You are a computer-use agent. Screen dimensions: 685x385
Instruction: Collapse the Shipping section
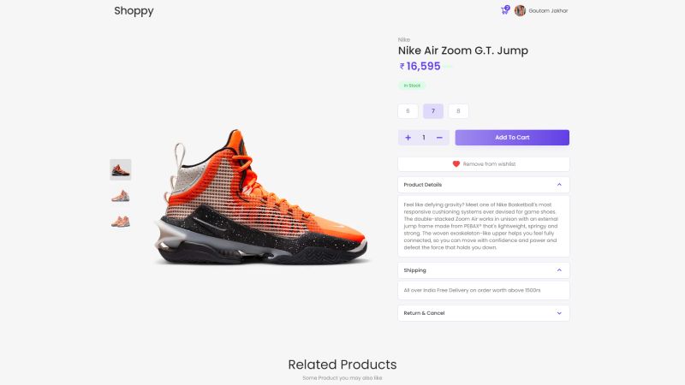tap(484, 270)
